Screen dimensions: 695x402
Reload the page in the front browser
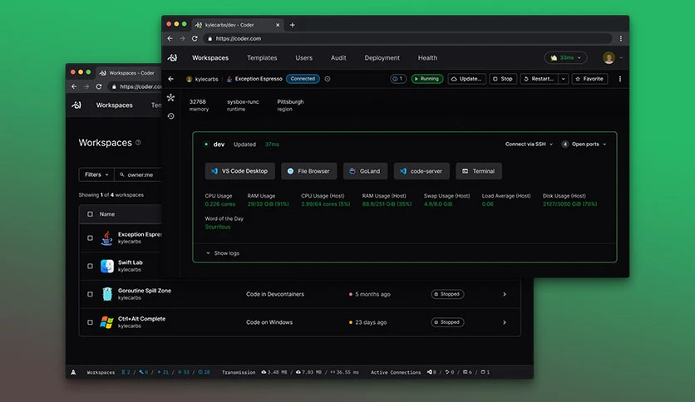coord(195,38)
